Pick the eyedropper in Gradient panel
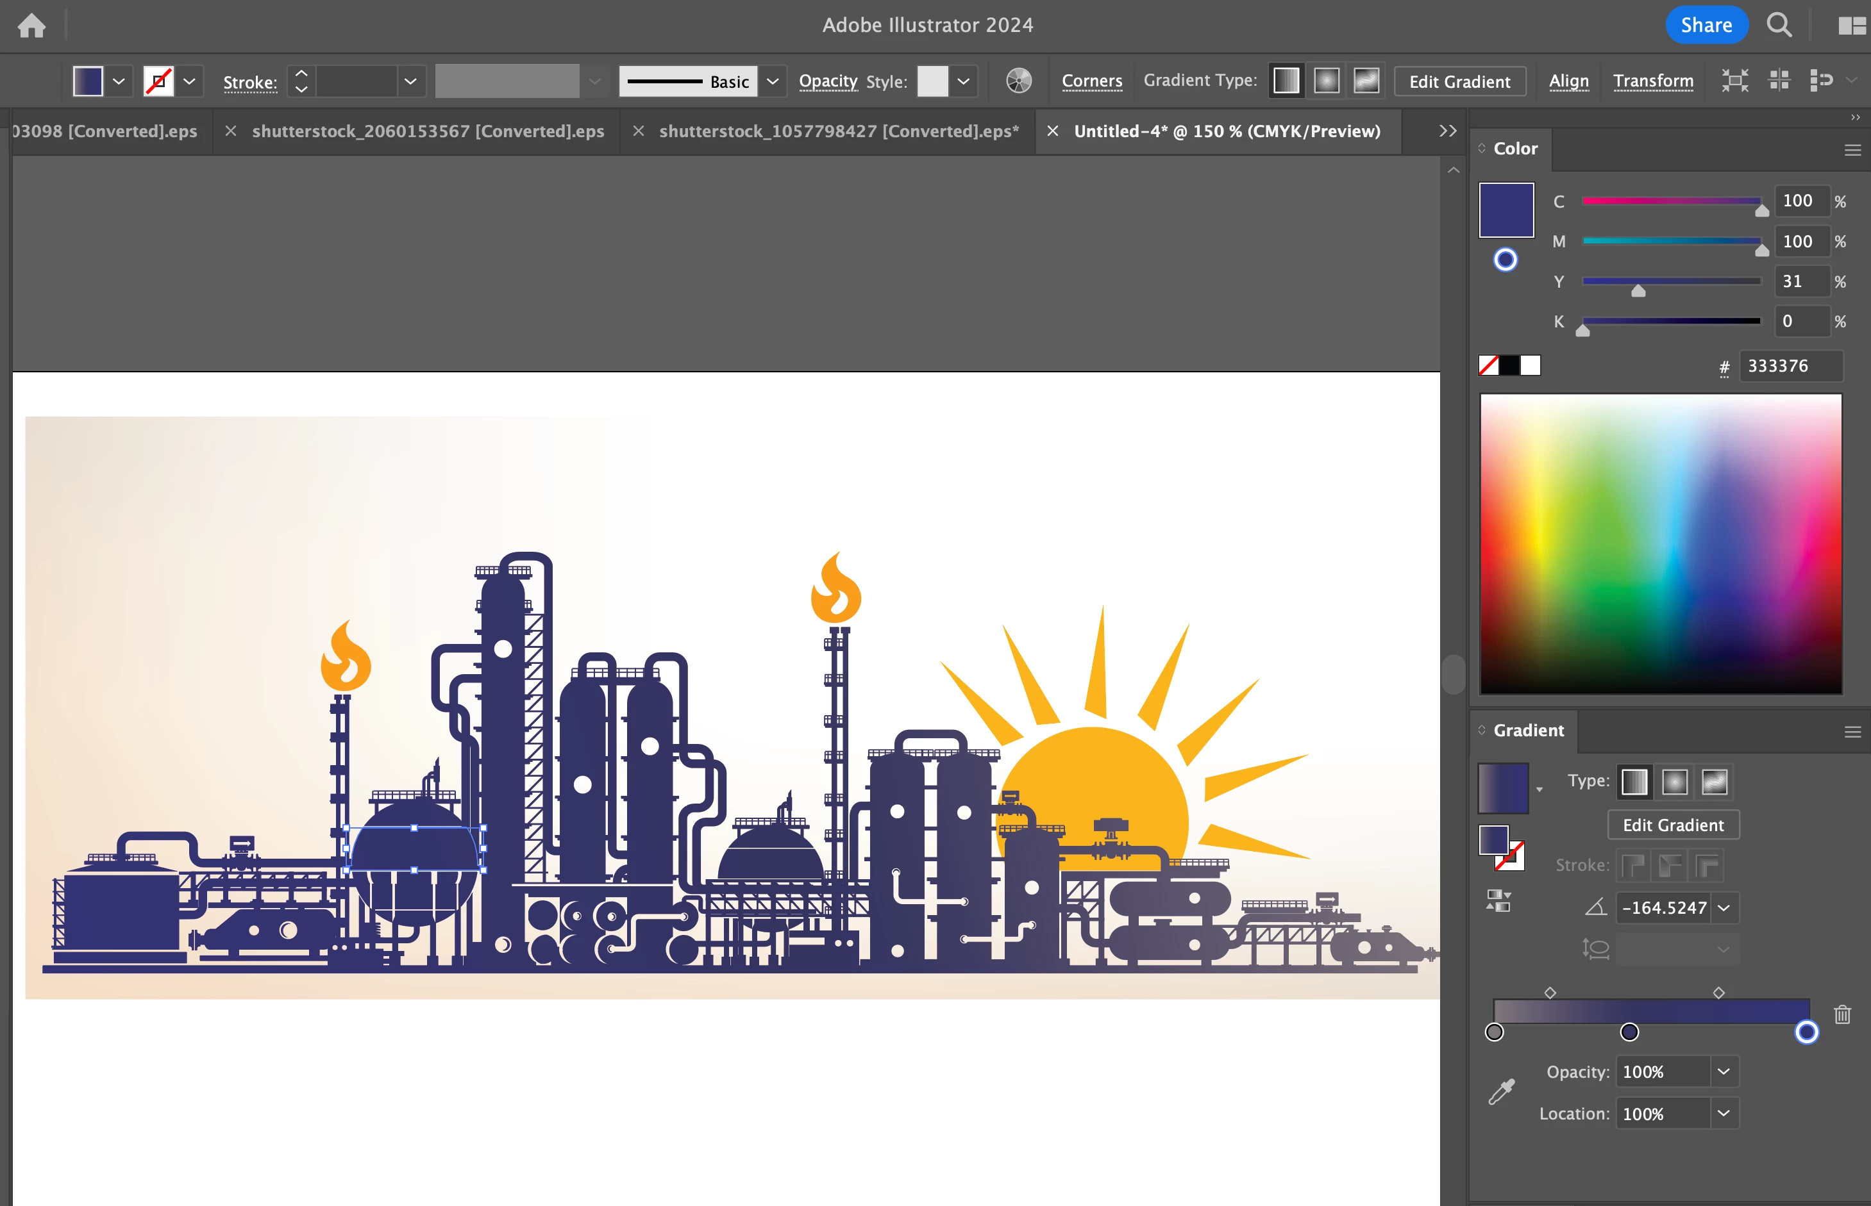This screenshot has width=1871, height=1206. pyautogui.click(x=1501, y=1091)
